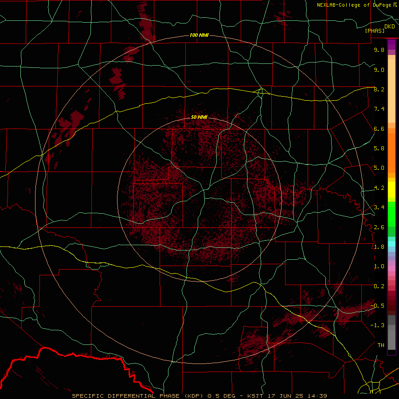This screenshot has width=399, height=399.
Task: Select the 3.4 scale label
Action: click(379, 207)
